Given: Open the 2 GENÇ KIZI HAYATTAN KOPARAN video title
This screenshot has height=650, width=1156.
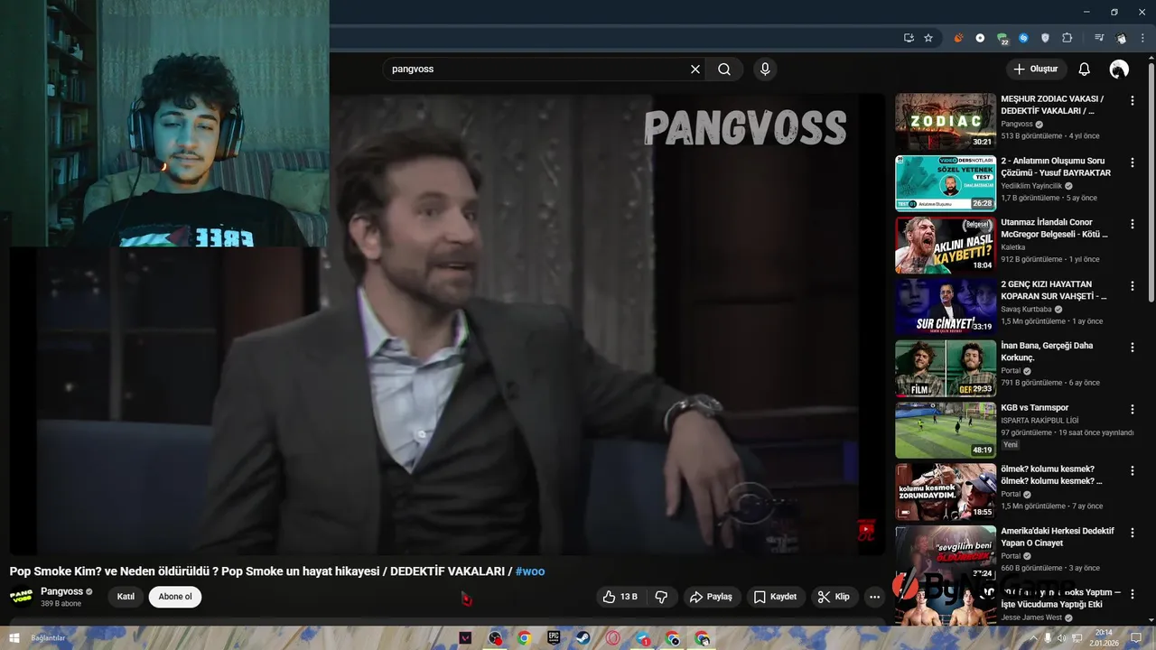Looking at the screenshot, I should (1053, 290).
